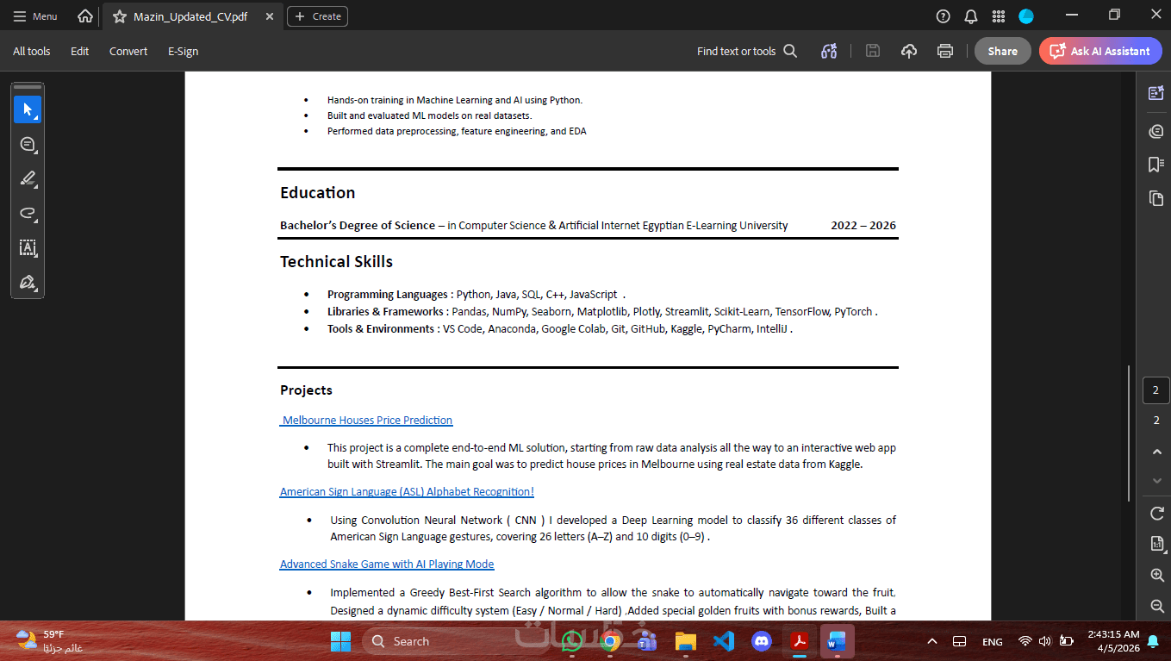Star the Mazin_Updated_CV.pdf file

click(x=119, y=16)
